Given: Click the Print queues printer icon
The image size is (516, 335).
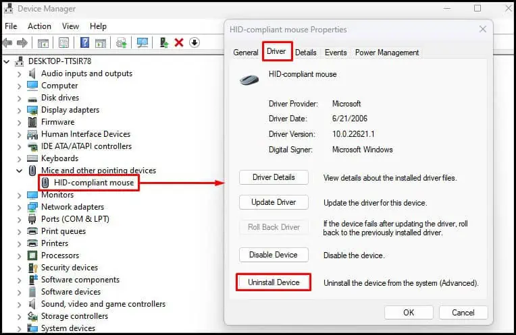Looking at the screenshot, I should coord(32,231).
